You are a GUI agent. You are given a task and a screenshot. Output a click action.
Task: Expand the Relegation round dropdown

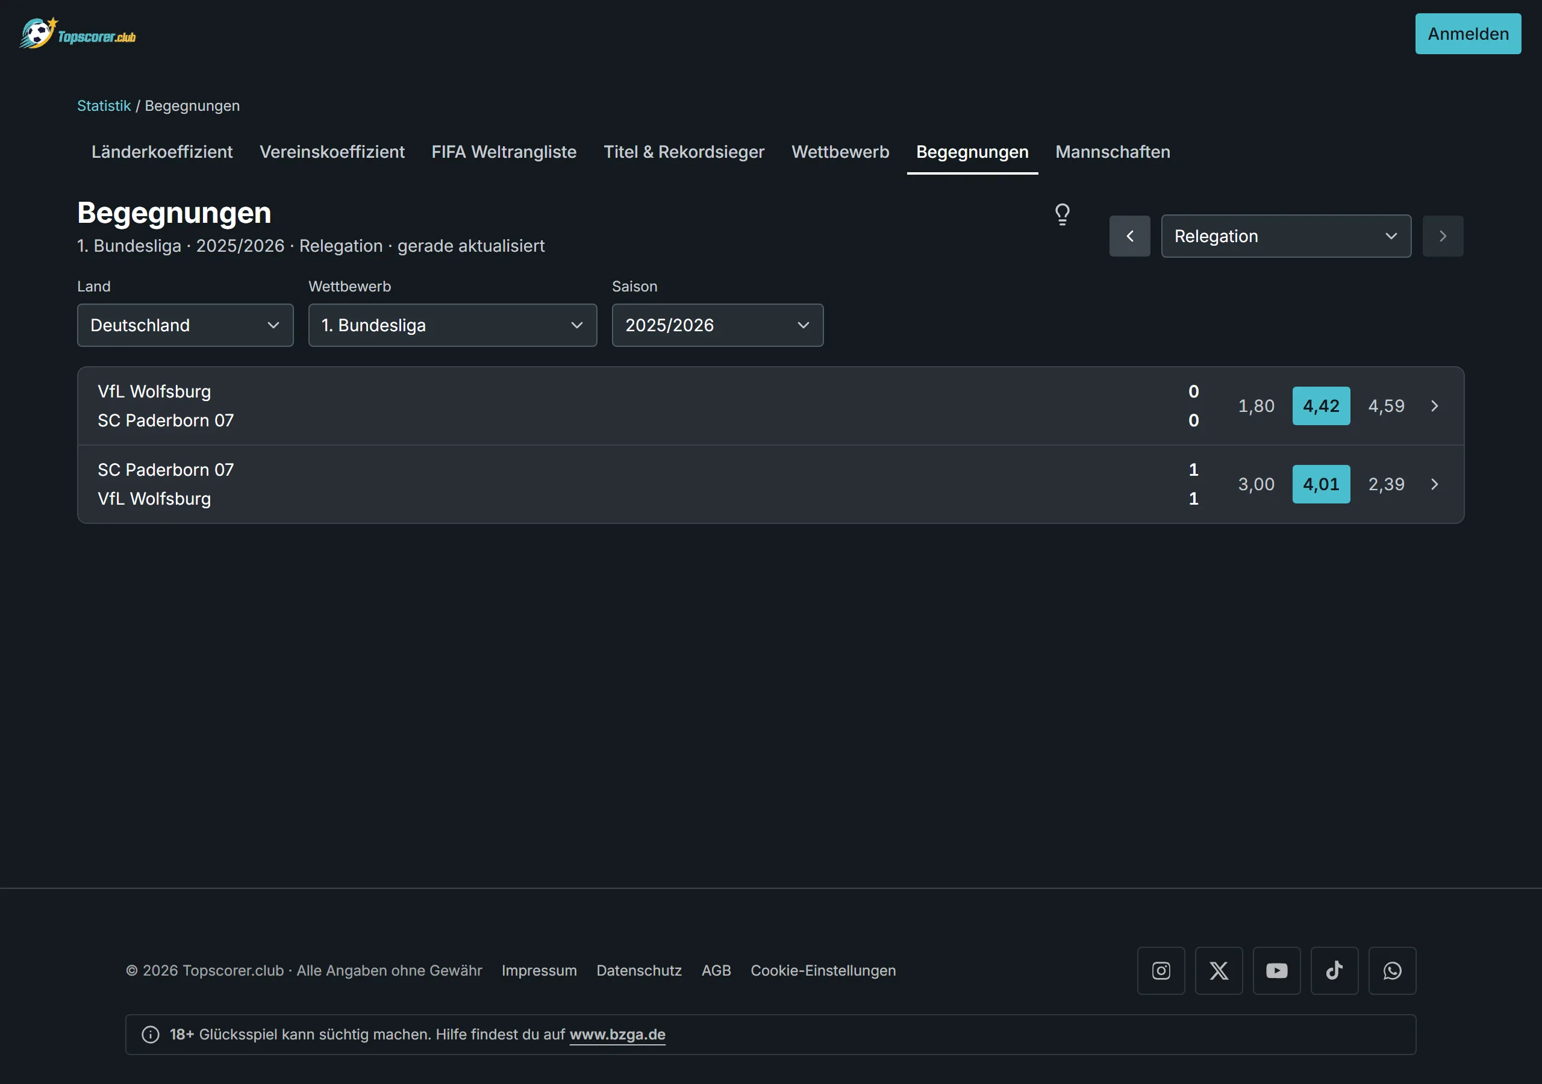pyautogui.click(x=1286, y=237)
